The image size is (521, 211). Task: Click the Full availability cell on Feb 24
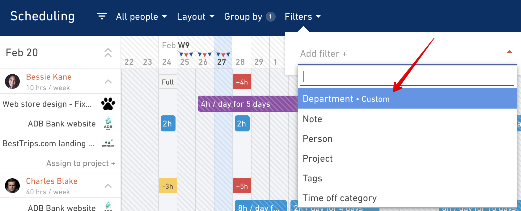click(168, 82)
